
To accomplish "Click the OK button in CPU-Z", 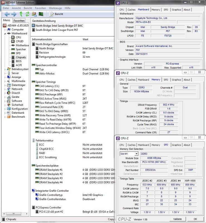I will point(195,219).
